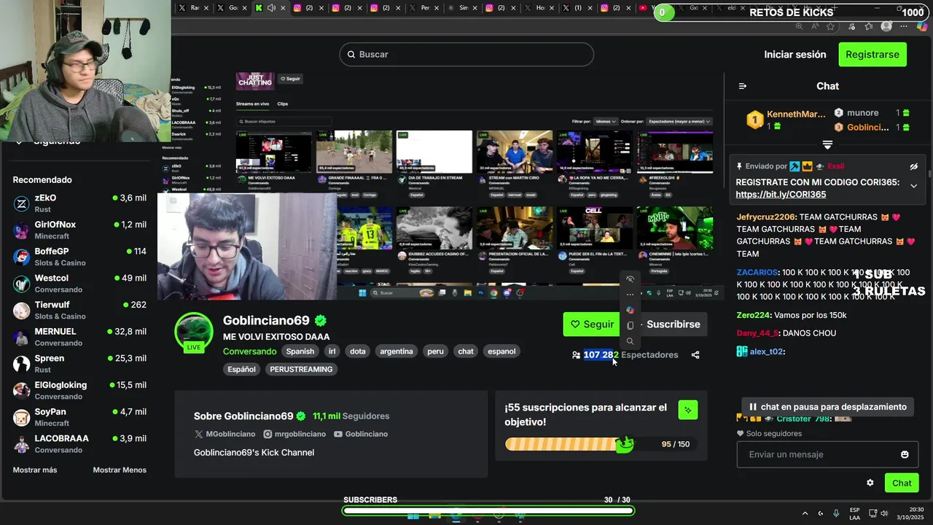The image size is (933, 525).
Task: Click Mostrar Menos in sidebar
Action: [120, 470]
